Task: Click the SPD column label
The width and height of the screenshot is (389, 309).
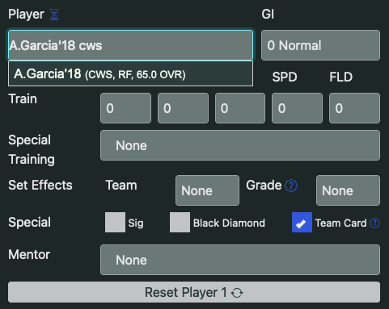Action: [285, 77]
